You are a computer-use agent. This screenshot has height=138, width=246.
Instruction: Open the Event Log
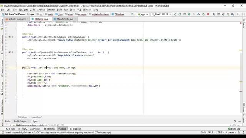point(234,129)
